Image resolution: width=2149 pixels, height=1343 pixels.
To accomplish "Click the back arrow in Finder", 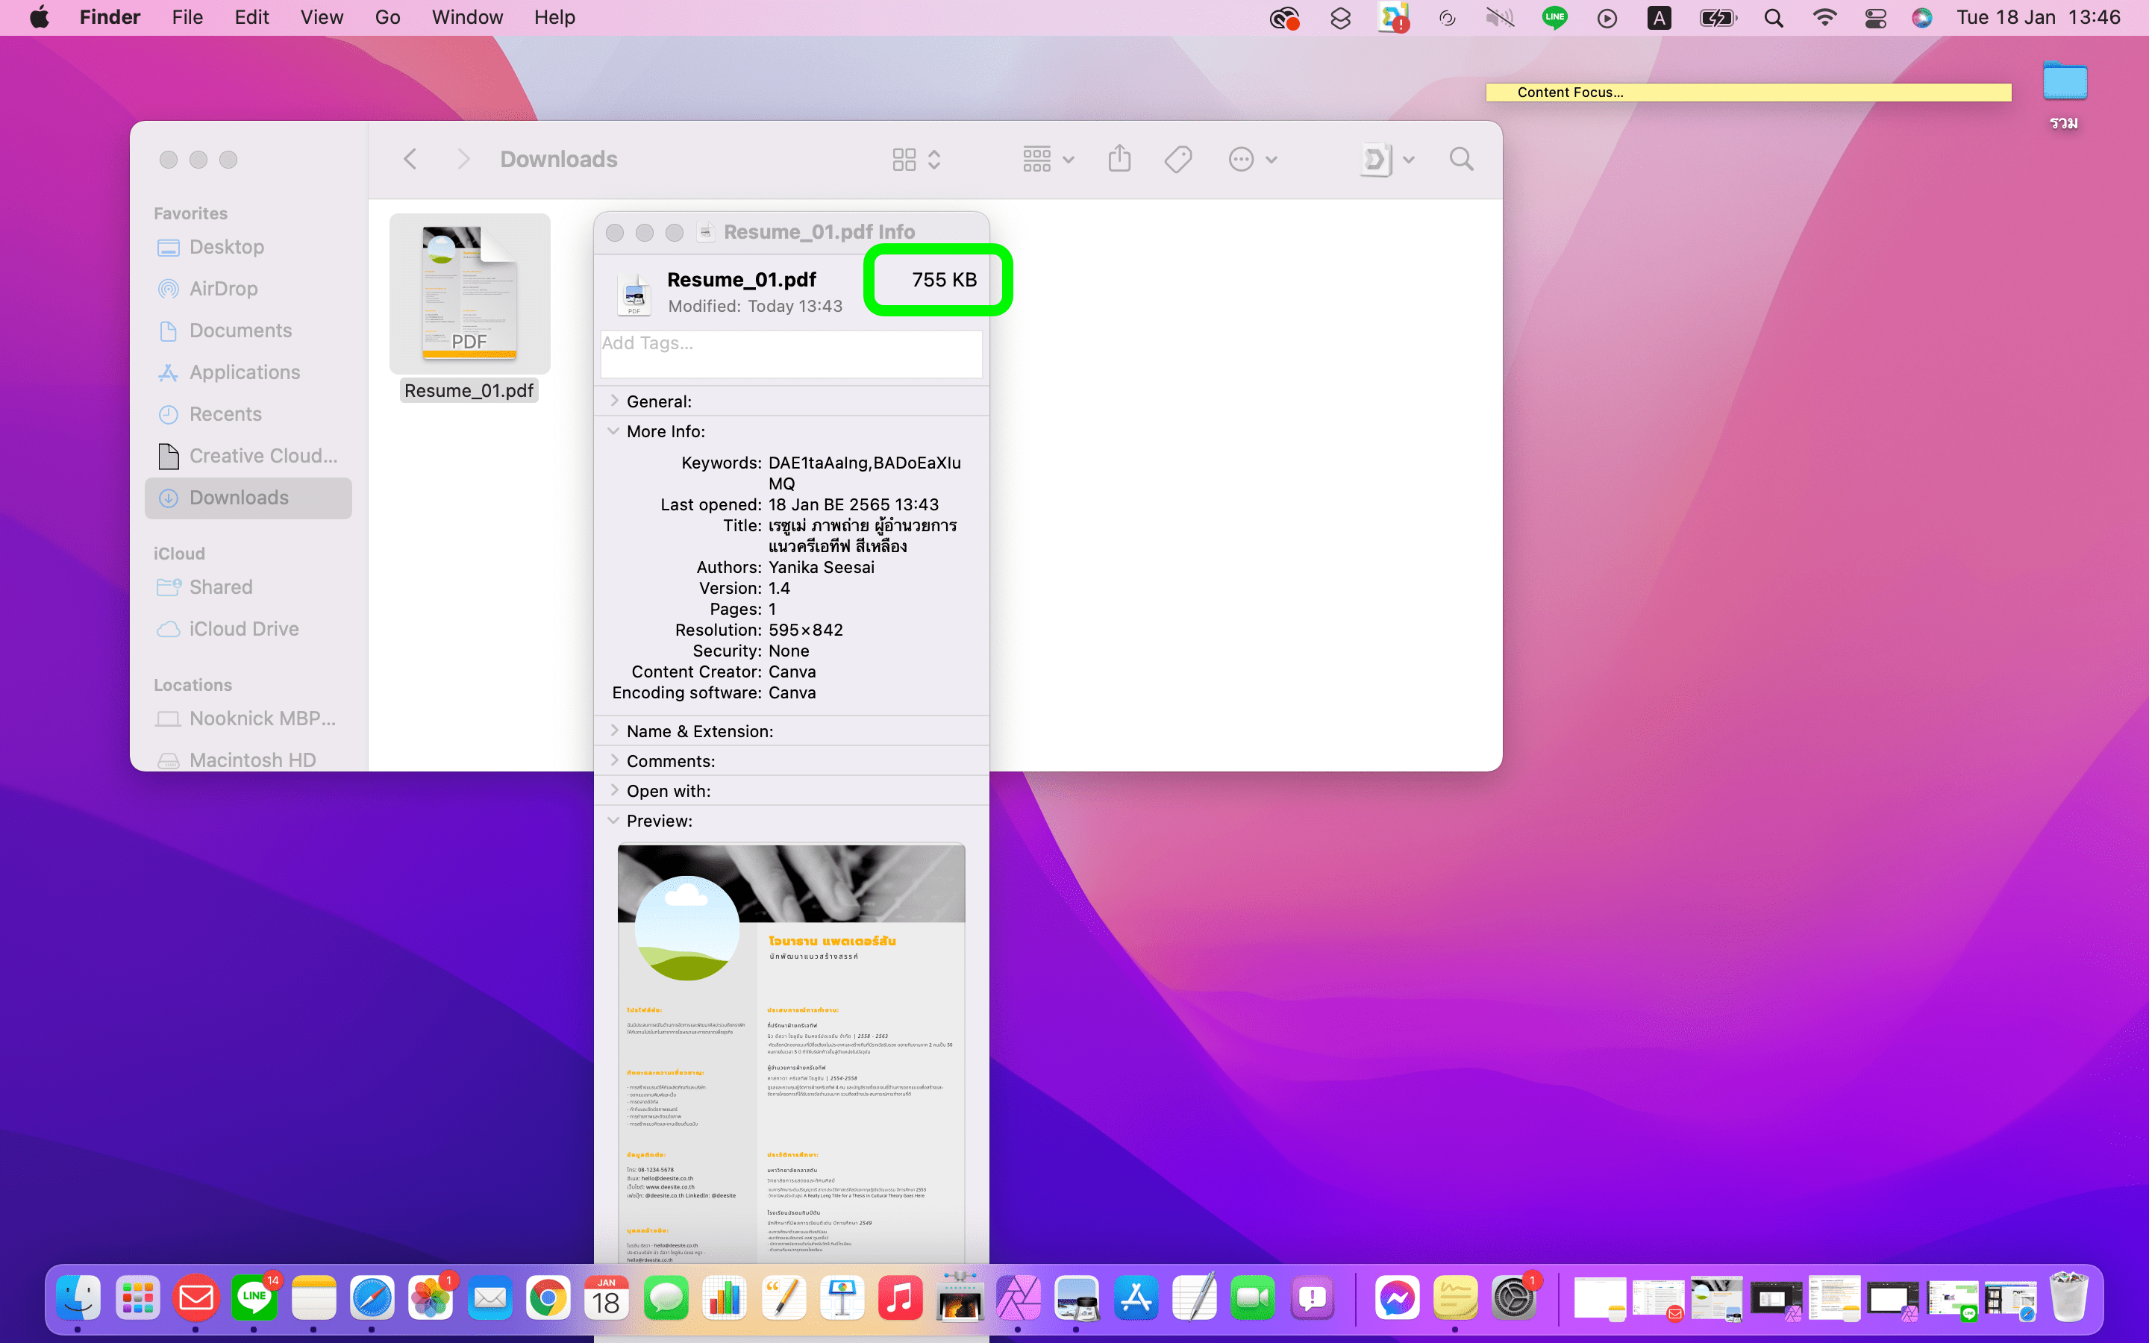I will pos(410,159).
